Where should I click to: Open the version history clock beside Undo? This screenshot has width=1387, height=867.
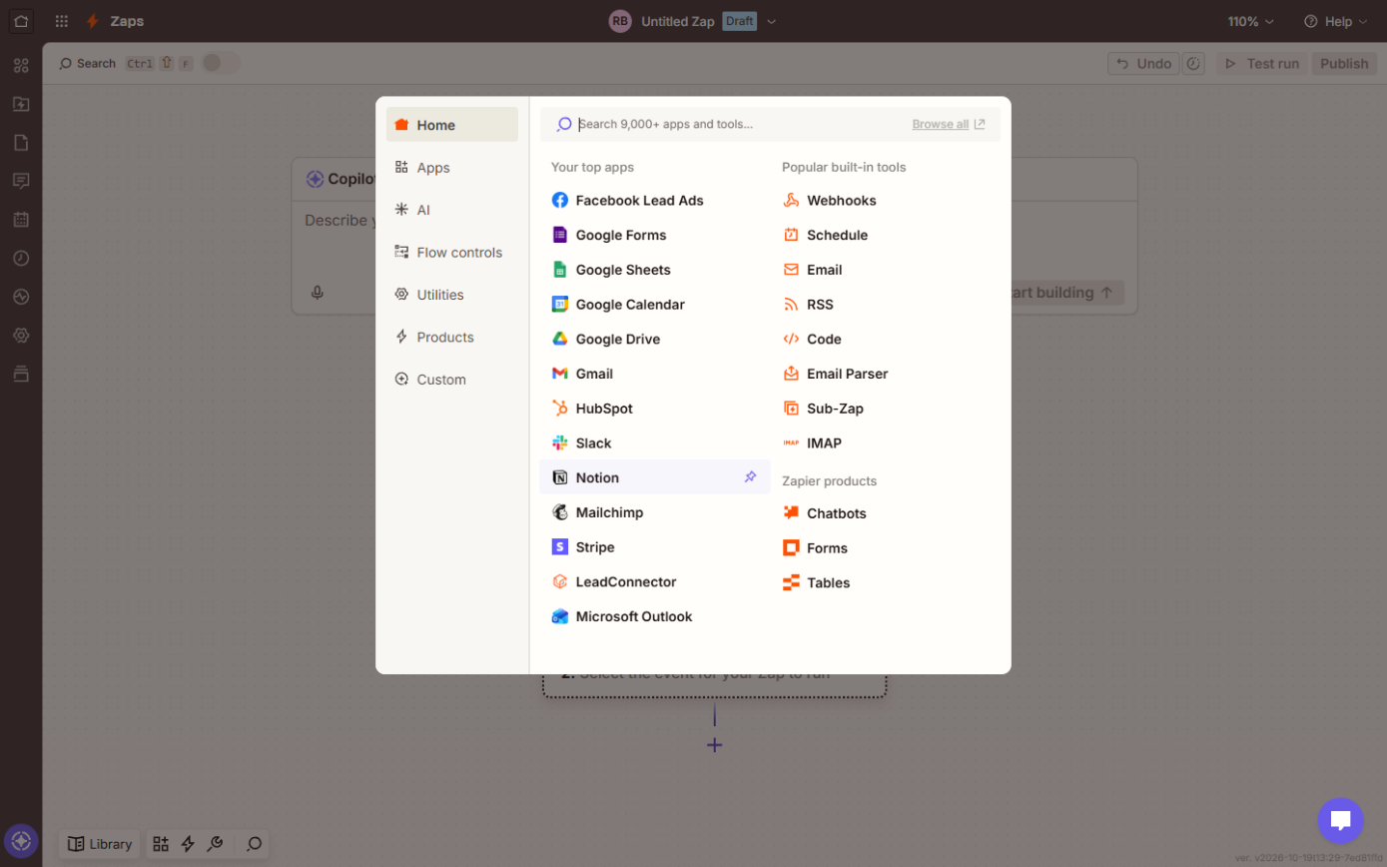(1193, 64)
